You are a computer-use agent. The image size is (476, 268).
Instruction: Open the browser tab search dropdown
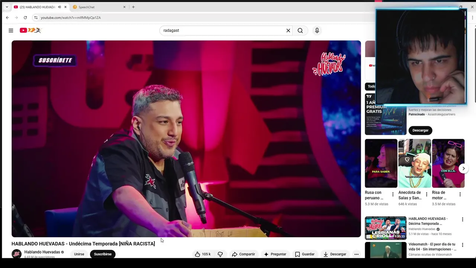point(7,7)
